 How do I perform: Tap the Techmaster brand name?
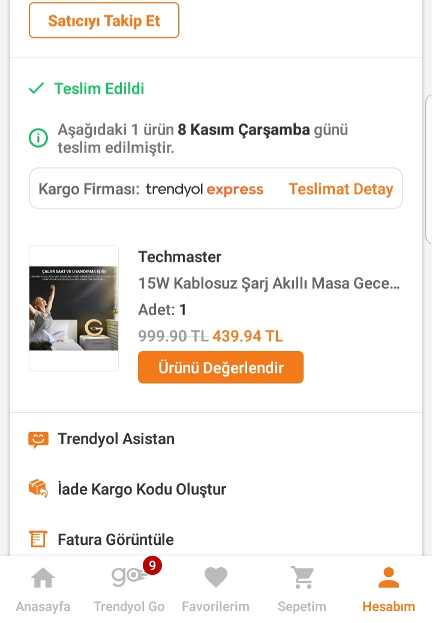179,257
